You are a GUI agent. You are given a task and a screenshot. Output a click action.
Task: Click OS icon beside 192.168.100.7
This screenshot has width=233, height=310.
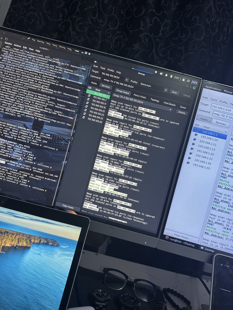pos(89,96)
